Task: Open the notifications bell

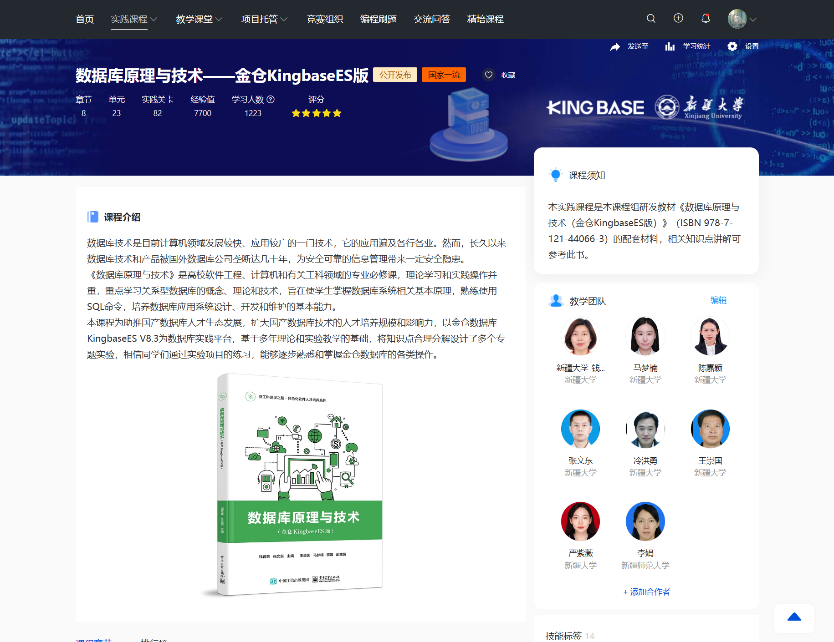Action: pos(706,18)
